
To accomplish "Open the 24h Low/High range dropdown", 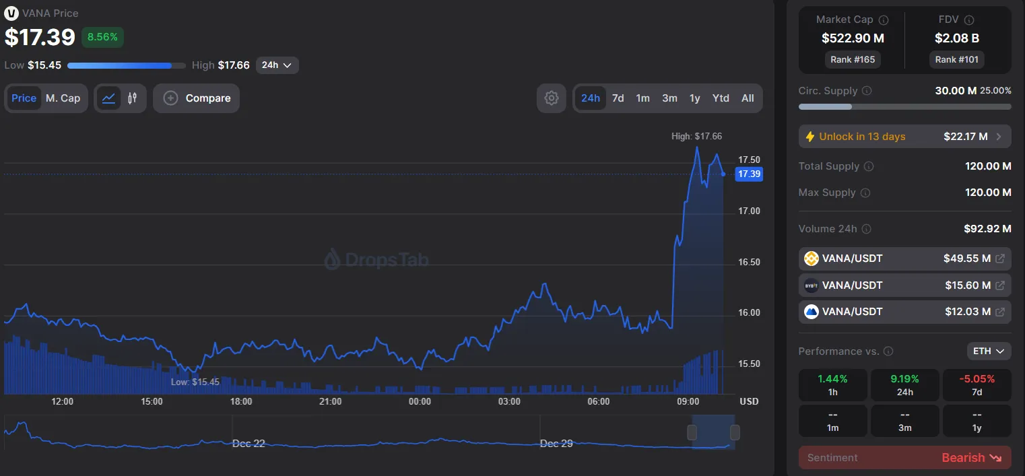I will tap(277, 65).
